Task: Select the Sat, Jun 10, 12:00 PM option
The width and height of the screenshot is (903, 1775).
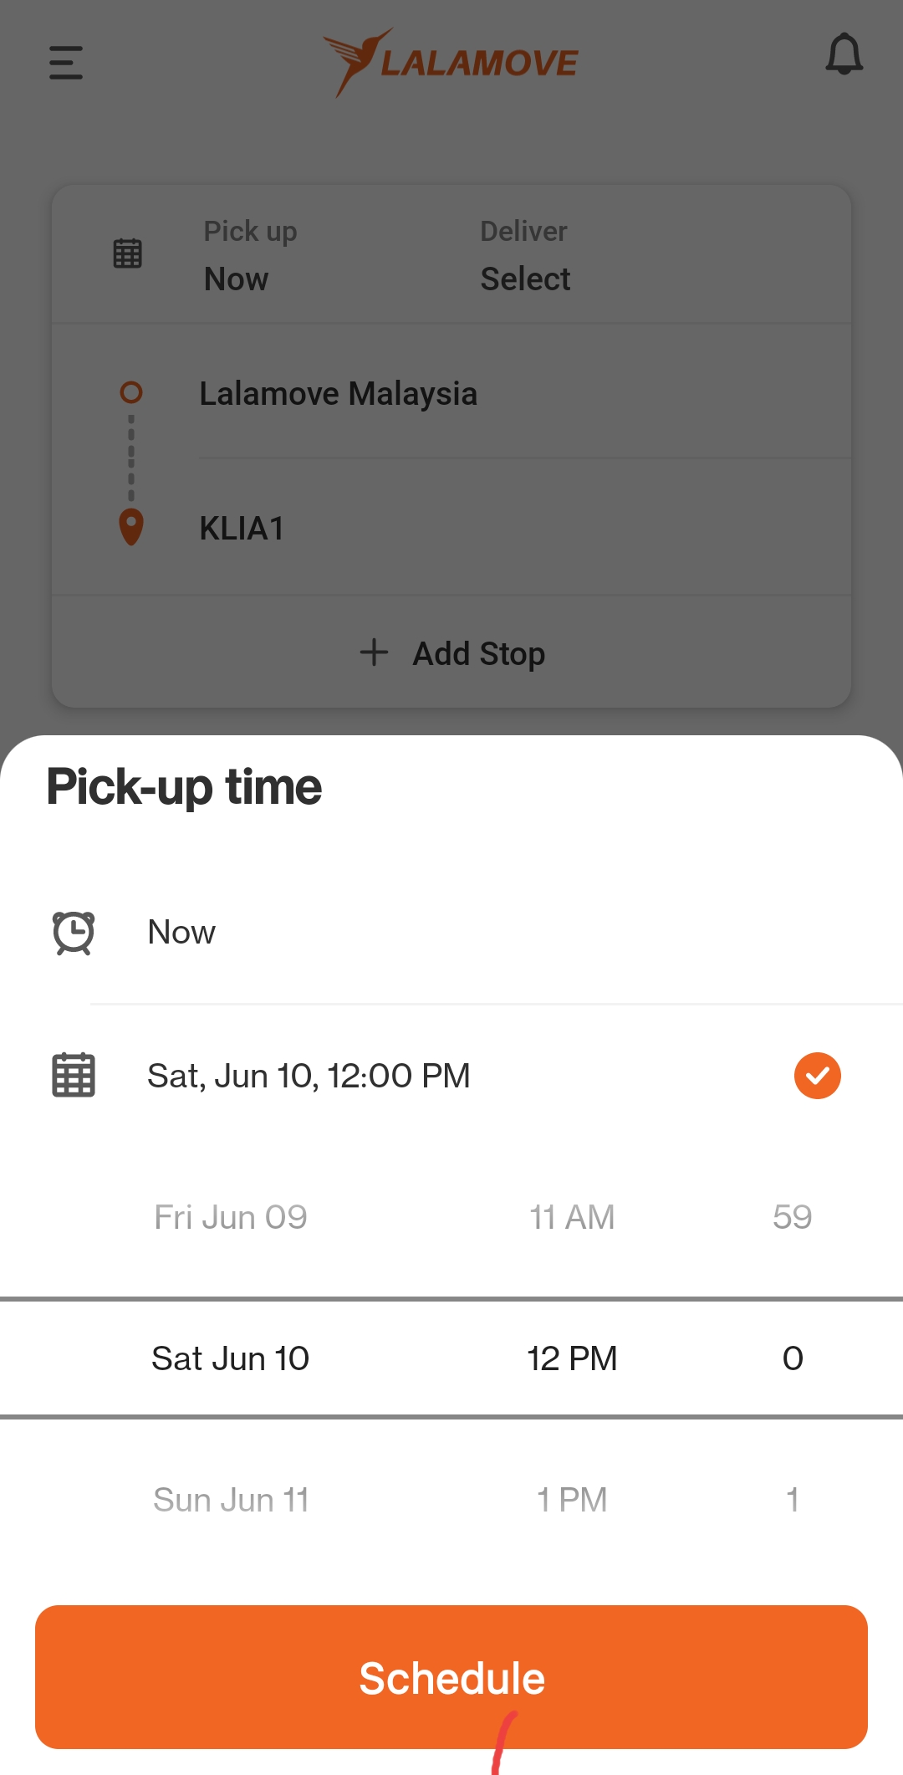Action: pos(451,1076)
